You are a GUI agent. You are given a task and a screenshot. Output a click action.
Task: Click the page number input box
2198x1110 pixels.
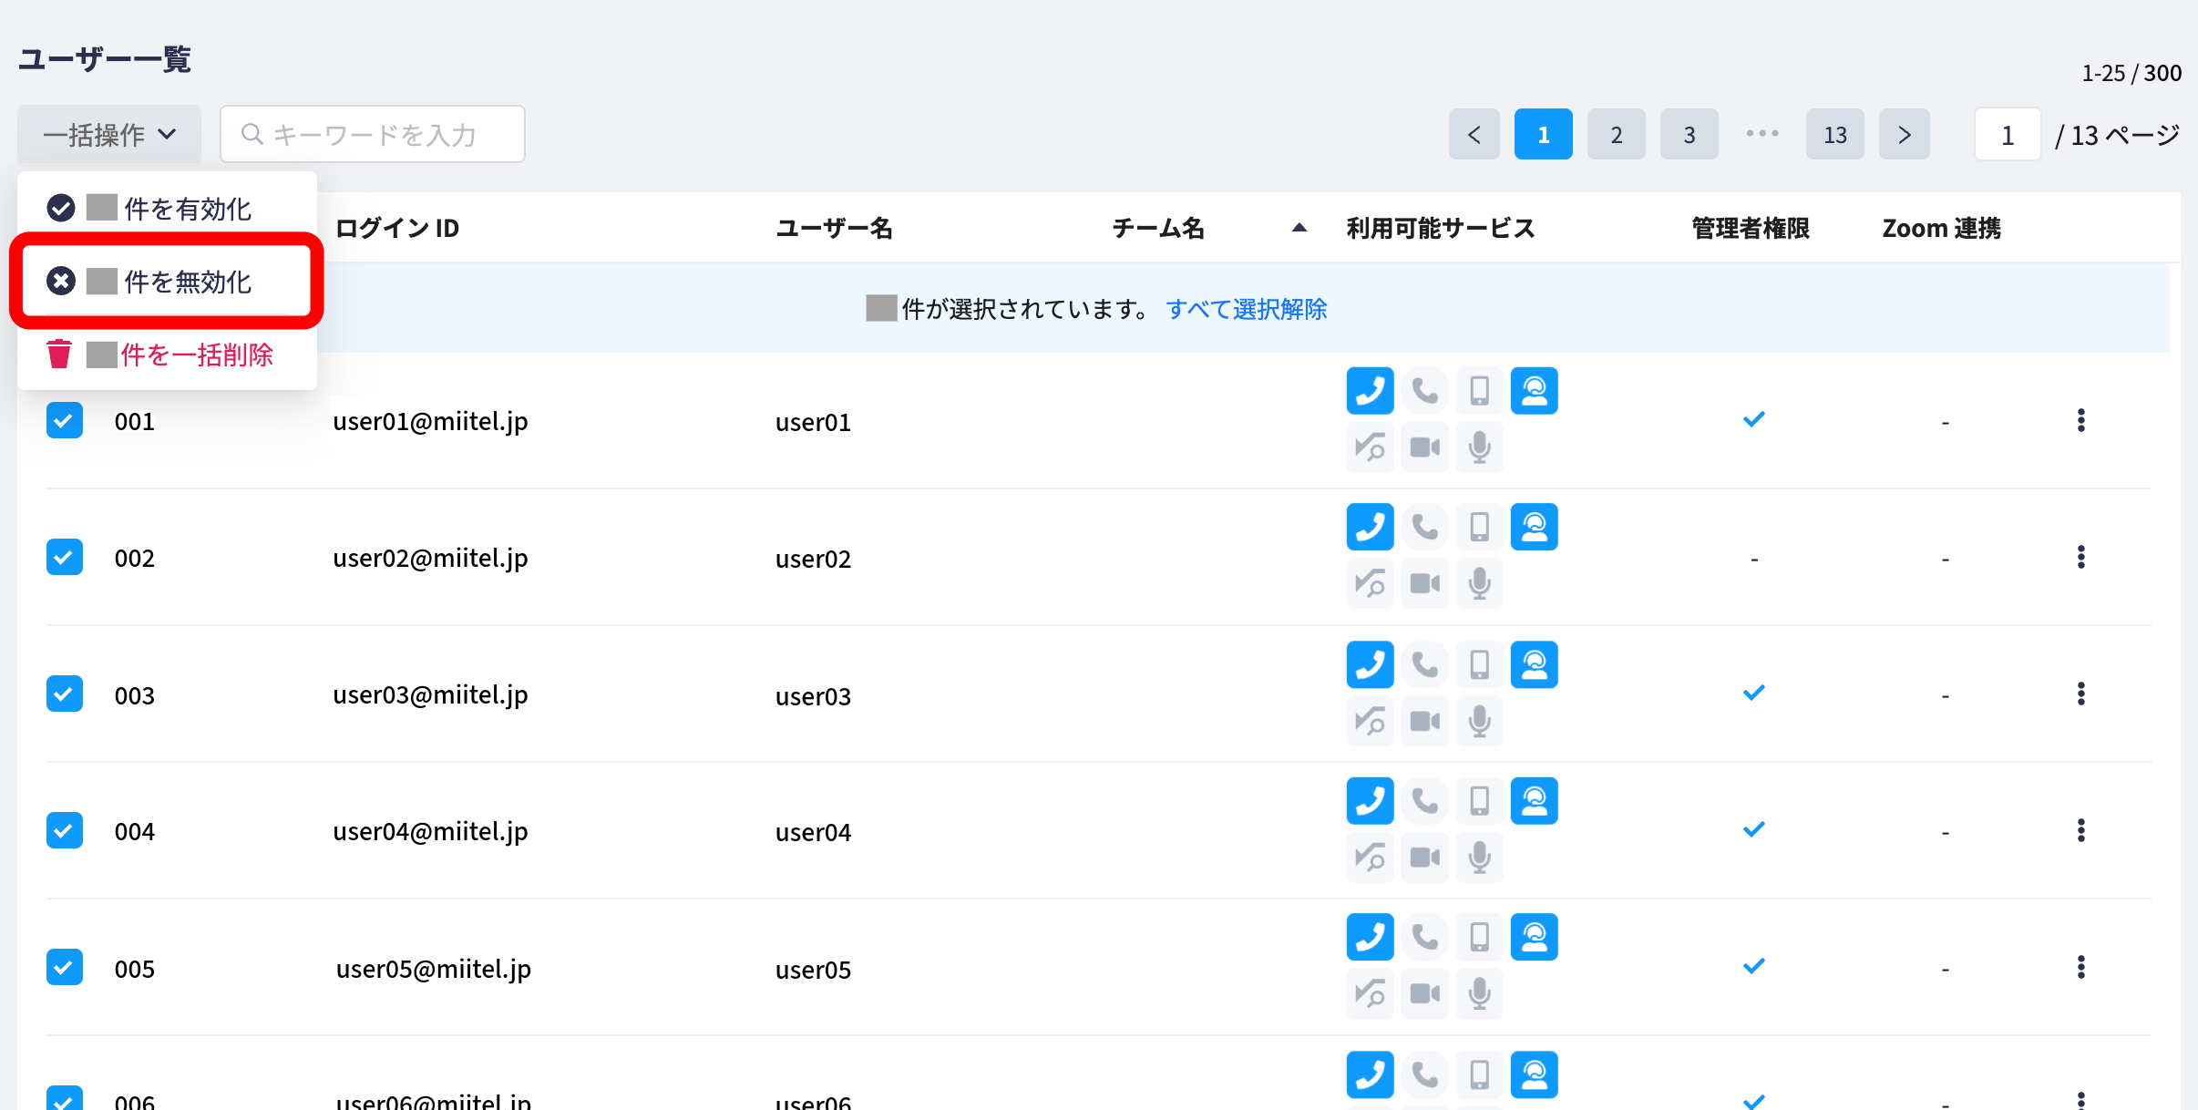[2008, 135]
